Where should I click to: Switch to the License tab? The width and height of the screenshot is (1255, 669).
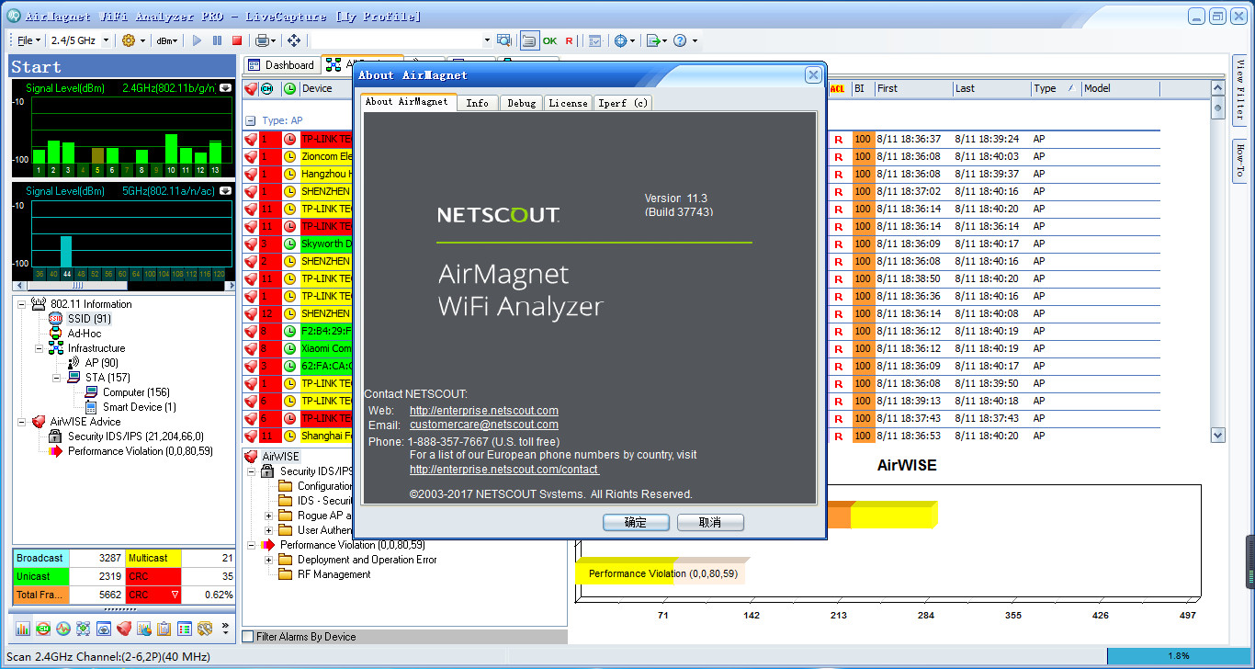click(568, 103)
